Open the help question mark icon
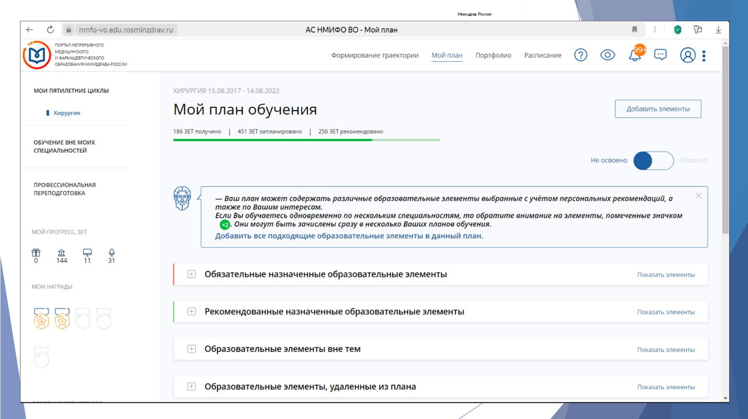The height and width of the screenshot is (419, 748). 580,55
